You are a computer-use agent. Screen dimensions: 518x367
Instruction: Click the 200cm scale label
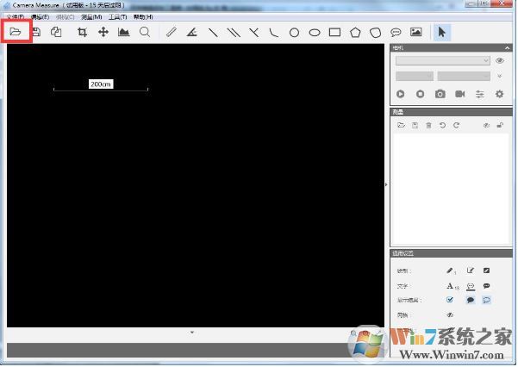click(x=101, y=84)
